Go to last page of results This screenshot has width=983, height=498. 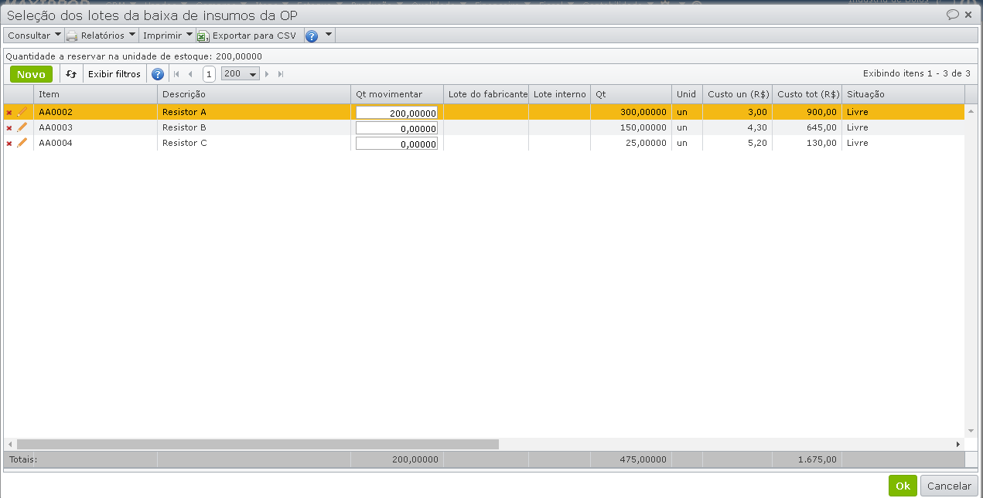281,74
